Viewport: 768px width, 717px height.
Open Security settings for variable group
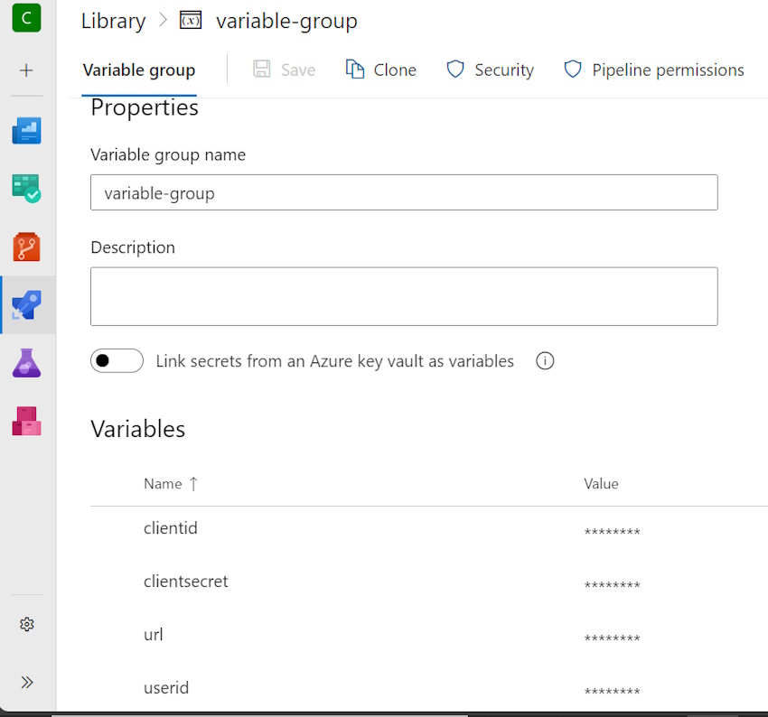pos(491,70)
